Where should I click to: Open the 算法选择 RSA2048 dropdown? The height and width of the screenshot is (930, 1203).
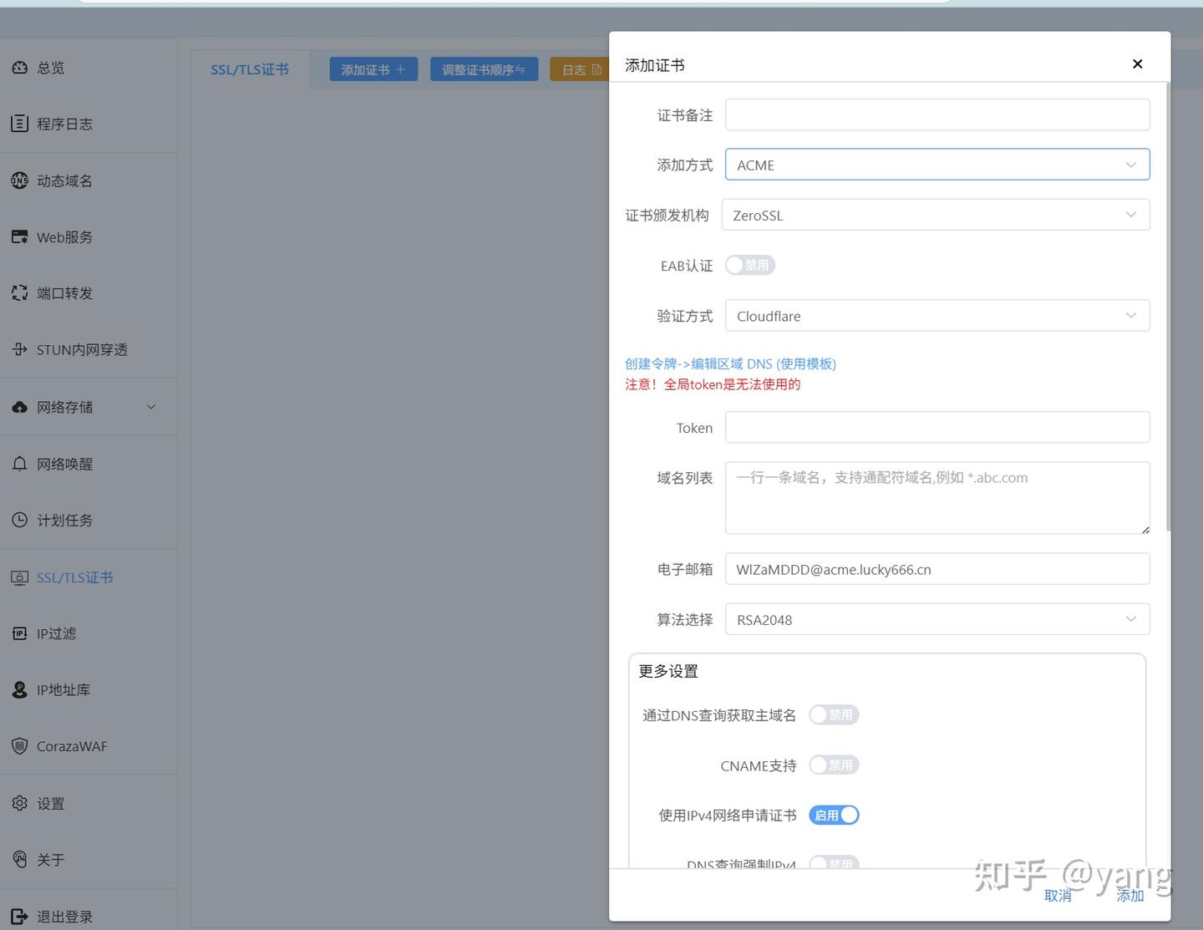[x=937, y=619]
